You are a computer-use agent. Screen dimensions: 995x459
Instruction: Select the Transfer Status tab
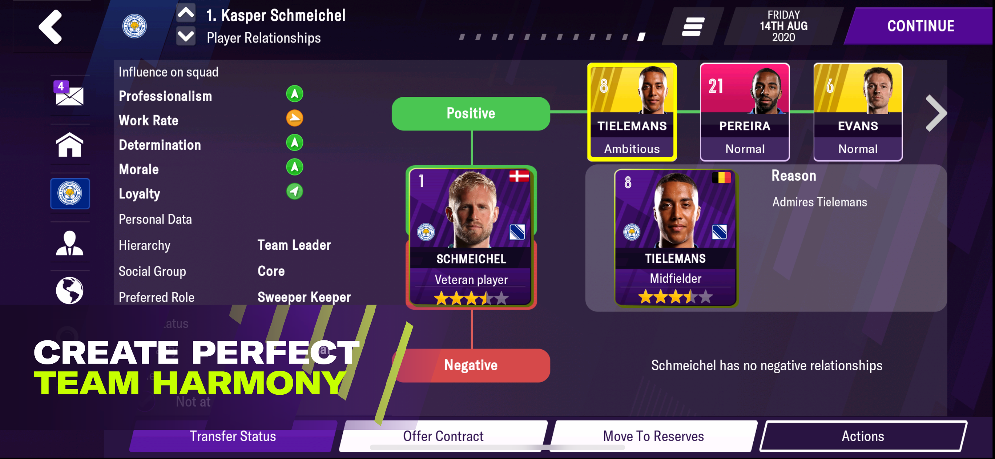(x=233, y=436)
